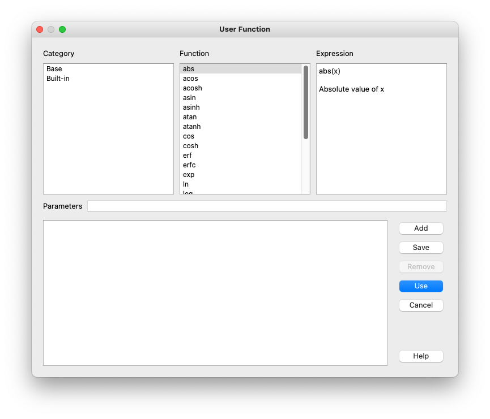Select the acosh function
The width and height of the screenshot is (490, 419).
[x=192, y=88]
